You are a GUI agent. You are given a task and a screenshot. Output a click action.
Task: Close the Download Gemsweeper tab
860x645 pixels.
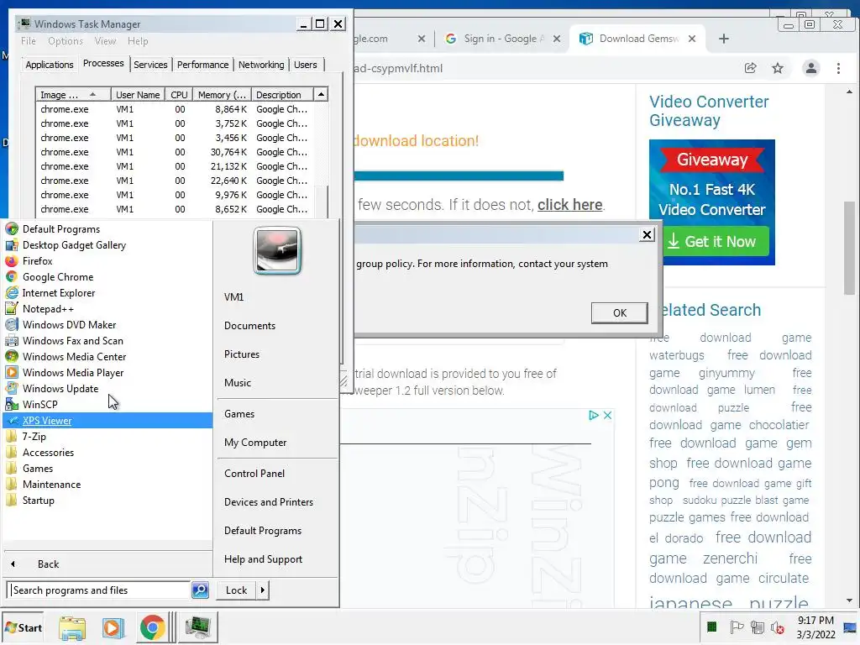coord(692,39)
